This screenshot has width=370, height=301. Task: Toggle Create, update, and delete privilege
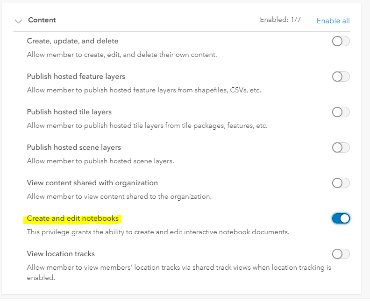341,41
